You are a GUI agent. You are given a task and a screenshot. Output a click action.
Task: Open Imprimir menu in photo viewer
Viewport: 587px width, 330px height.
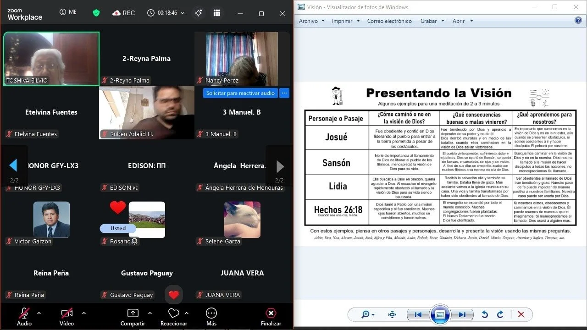coord(346,21)
